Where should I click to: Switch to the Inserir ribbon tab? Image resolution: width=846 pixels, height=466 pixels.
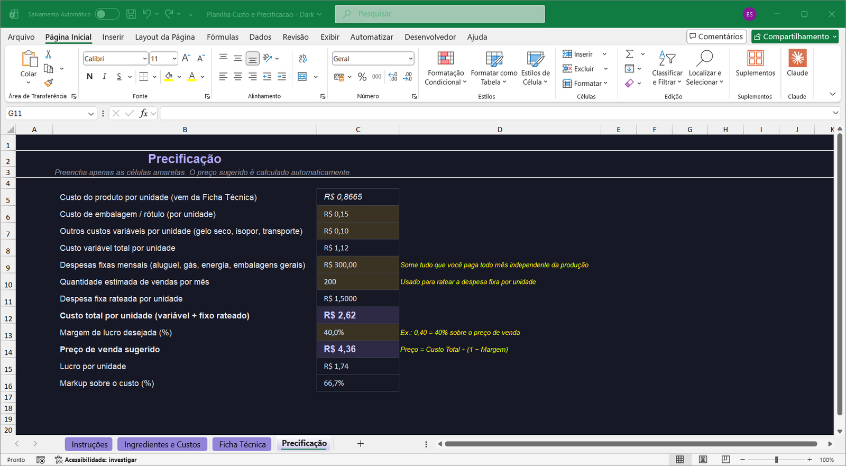113,37
